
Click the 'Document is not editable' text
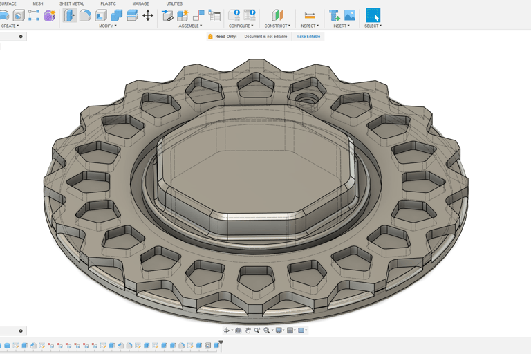pos(265,37)
